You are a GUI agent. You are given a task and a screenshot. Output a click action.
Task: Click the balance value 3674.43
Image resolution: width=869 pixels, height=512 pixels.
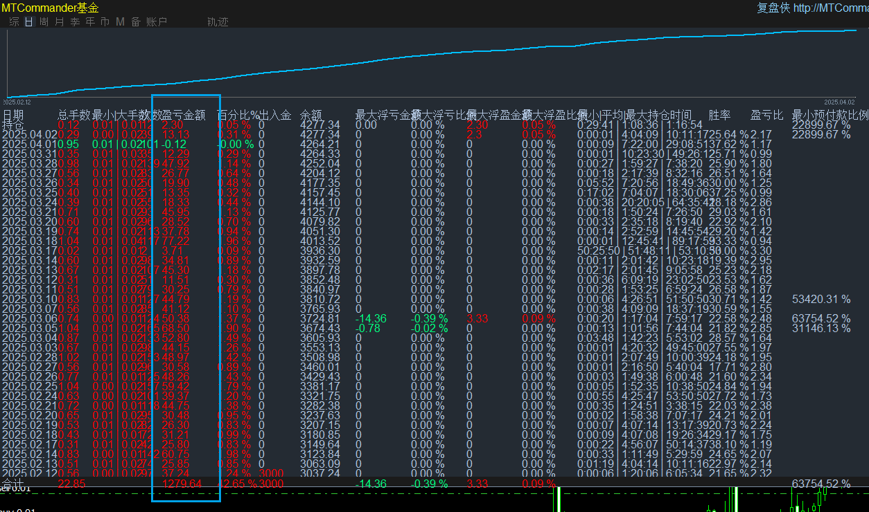320,328
